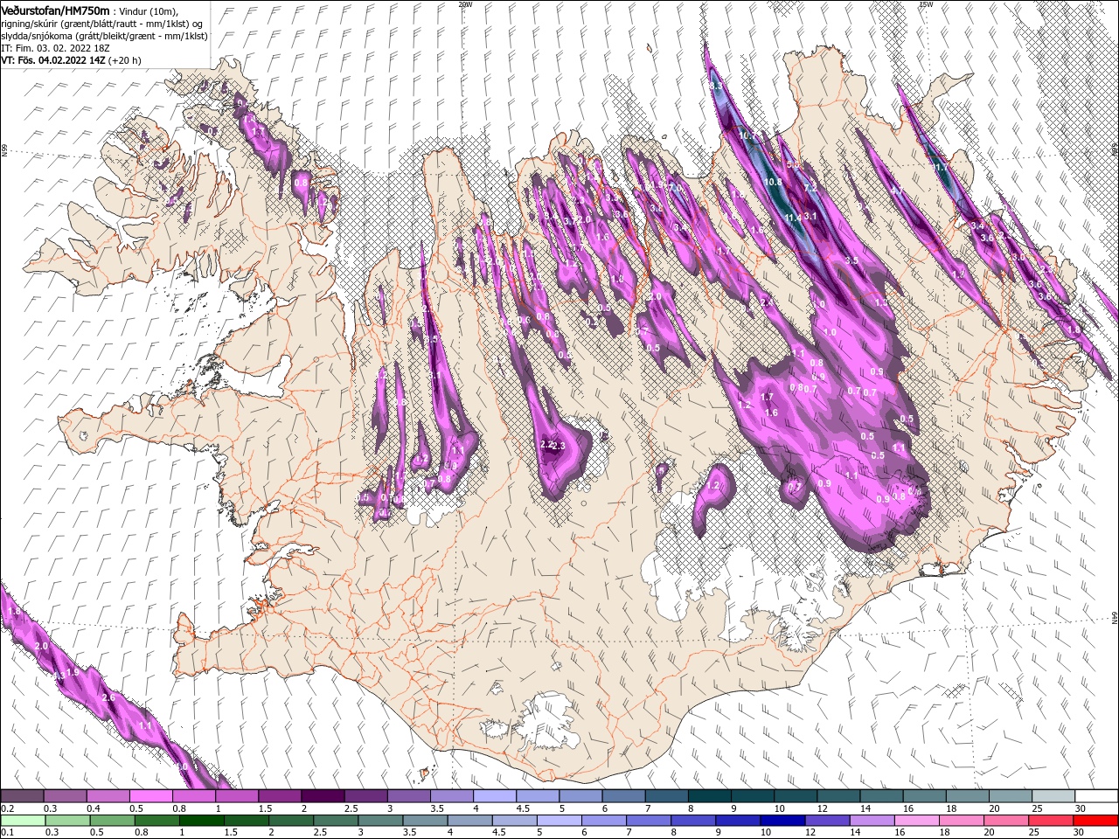
Task: Click the 20W longitude label
Action: pos(466,4)
